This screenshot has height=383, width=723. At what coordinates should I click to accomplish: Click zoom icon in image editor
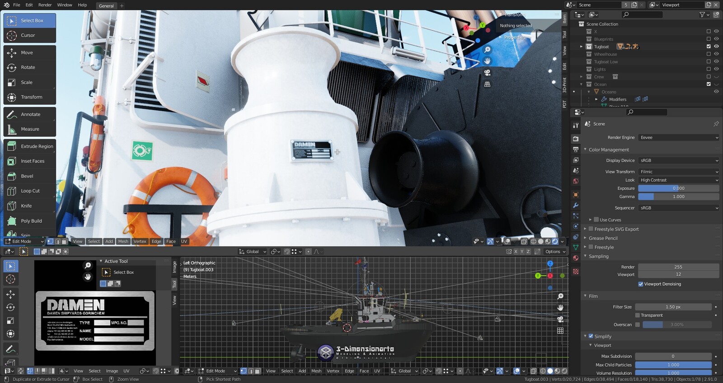(88, 266)
